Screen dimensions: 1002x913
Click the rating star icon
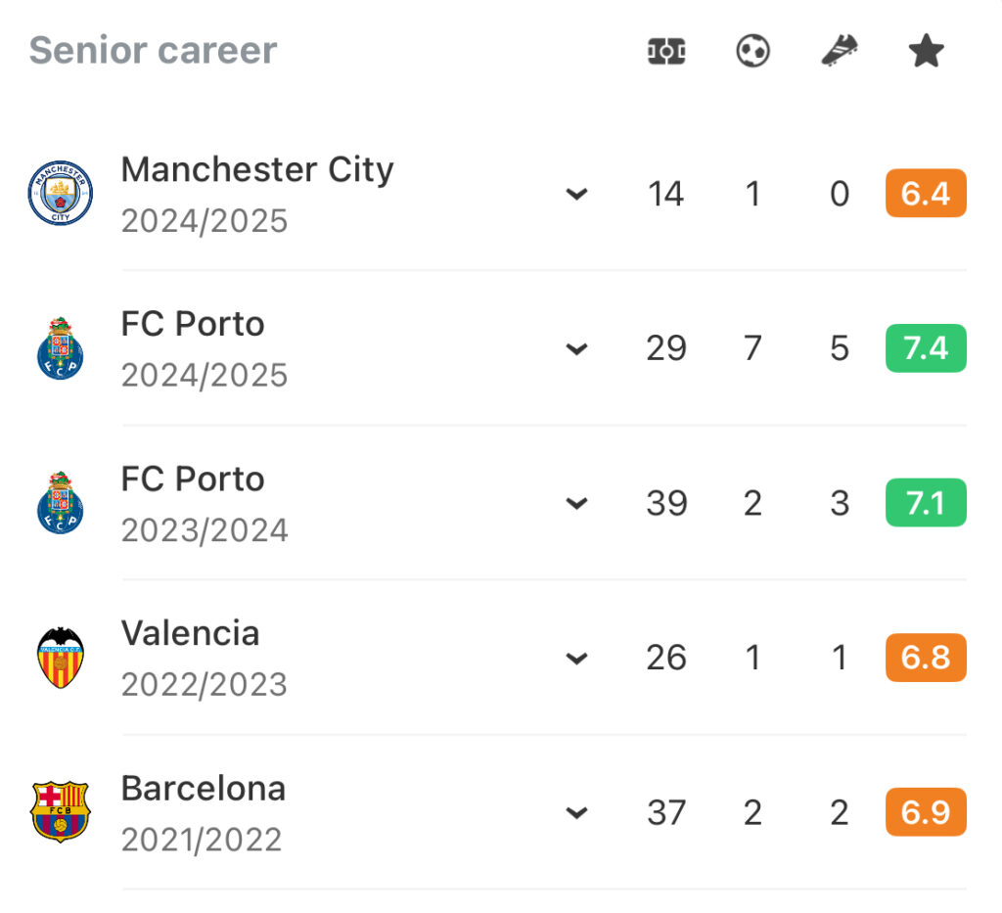[926, 51]
